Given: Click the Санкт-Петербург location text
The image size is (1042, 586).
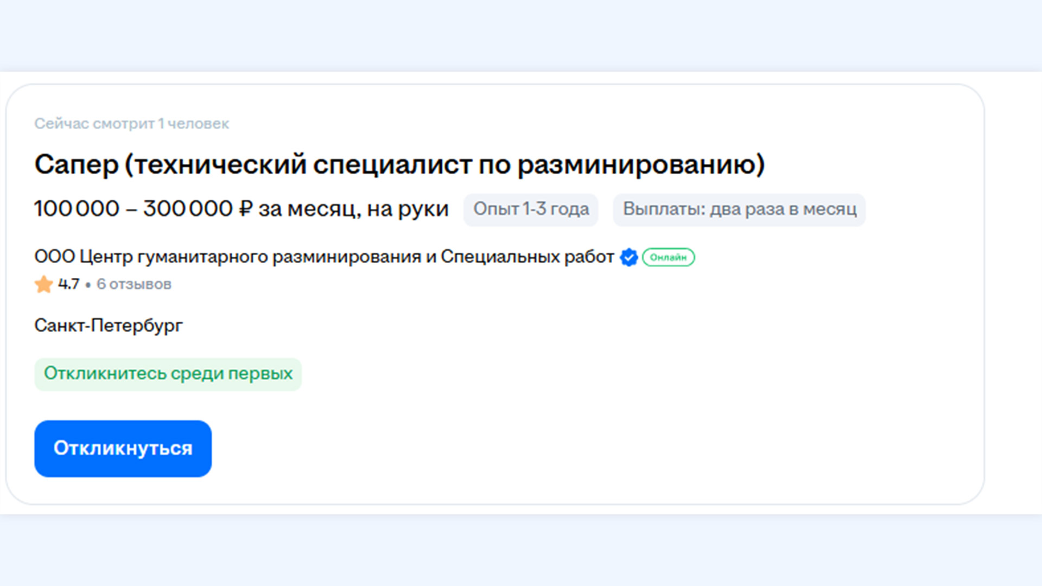Looking at the screenshot, I should tap(109, 326).
